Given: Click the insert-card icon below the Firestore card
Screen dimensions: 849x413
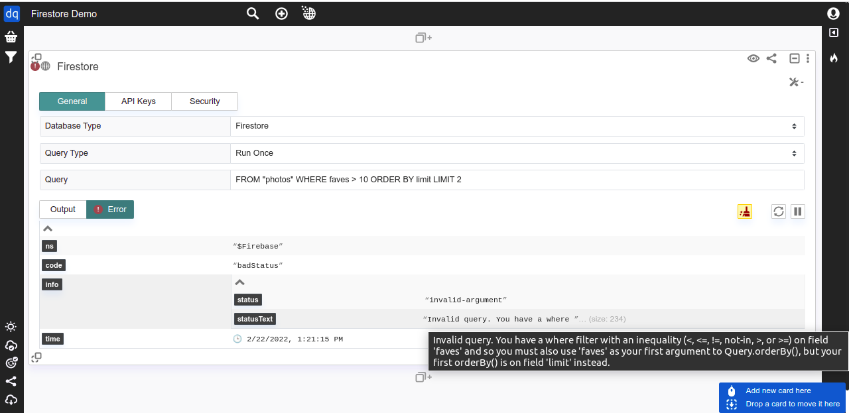Looking at the screenshot, I should click(x=423, y=377).
